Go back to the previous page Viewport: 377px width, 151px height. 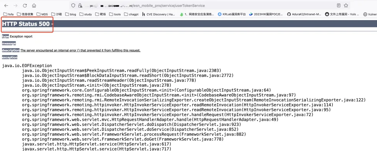(6, 5)
